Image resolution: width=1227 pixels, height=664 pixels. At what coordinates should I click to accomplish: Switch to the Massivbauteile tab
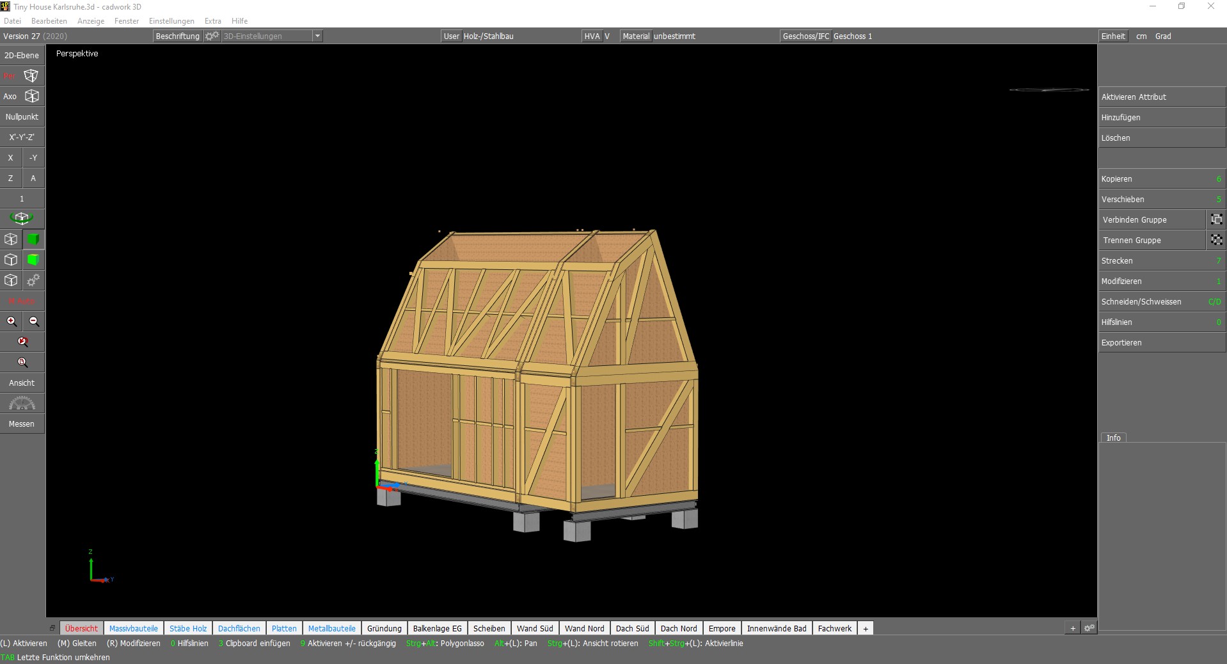click(x=134, y=628)
